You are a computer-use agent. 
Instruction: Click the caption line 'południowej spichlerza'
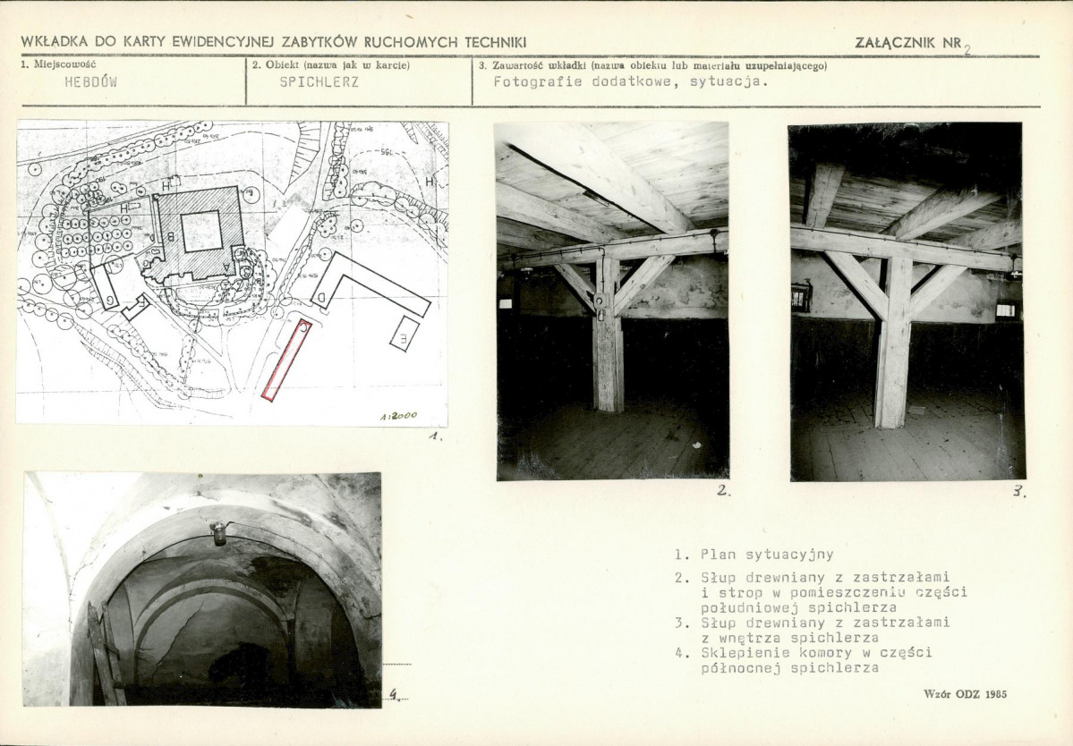(798, 607)
